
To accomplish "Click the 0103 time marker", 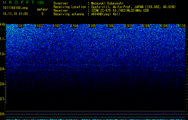I will pos(56,26).
